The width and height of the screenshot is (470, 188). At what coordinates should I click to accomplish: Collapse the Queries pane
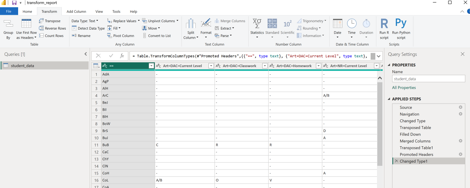pos(86,54)
